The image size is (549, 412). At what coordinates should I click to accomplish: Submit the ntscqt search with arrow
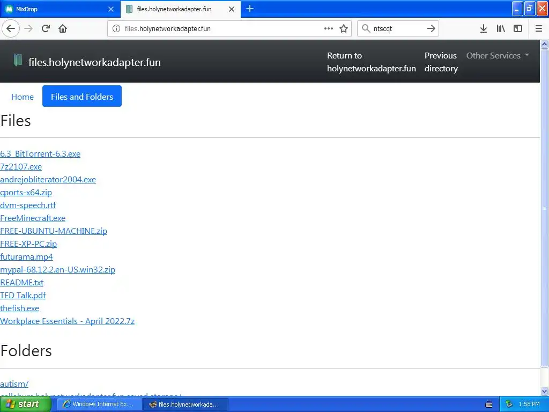tap(431, 29)
